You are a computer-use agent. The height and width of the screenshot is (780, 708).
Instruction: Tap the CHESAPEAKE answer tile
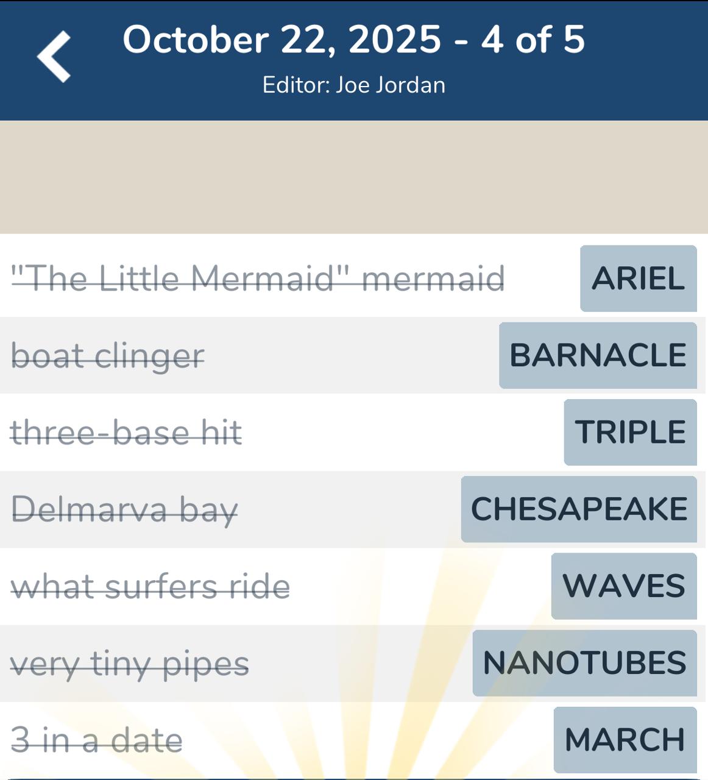[x=579, y=509]
